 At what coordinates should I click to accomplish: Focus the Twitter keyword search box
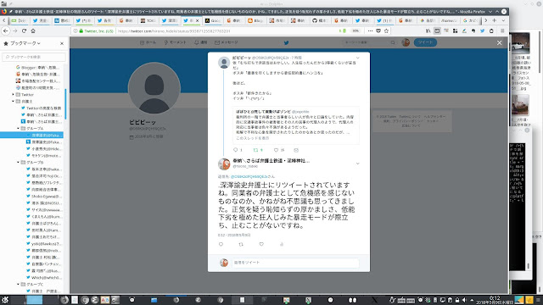[x=369, y=42]
